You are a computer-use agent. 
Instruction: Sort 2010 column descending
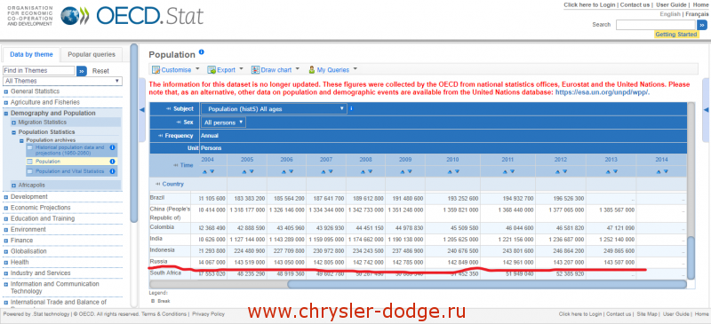(457, 171)
